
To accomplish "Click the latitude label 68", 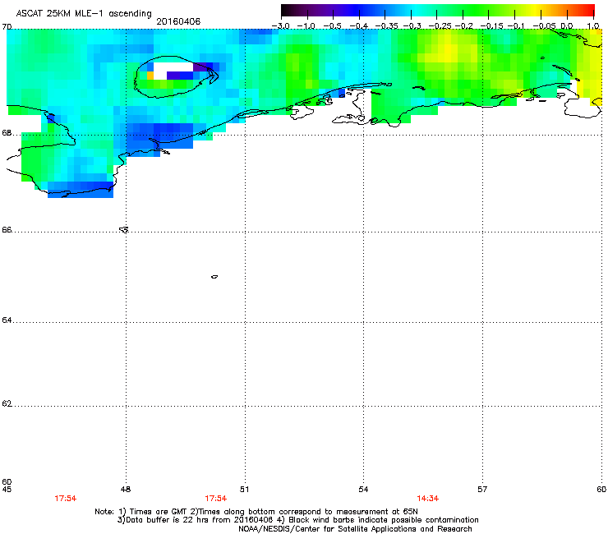I will tap(7, 133).
